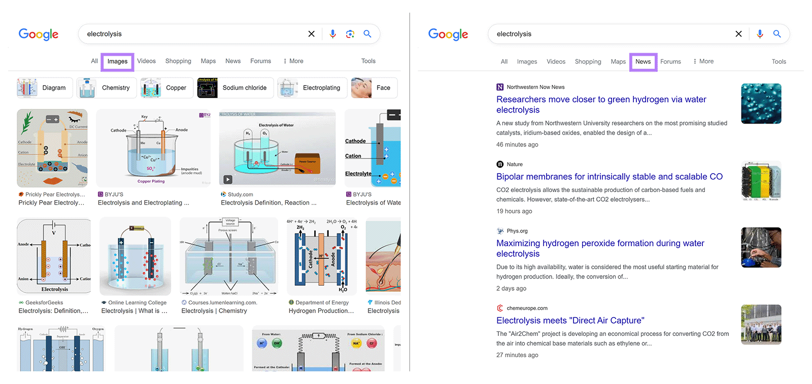Open 'Electrolysis and Electroplating' BYJU'S result

(x=143, y=203)
